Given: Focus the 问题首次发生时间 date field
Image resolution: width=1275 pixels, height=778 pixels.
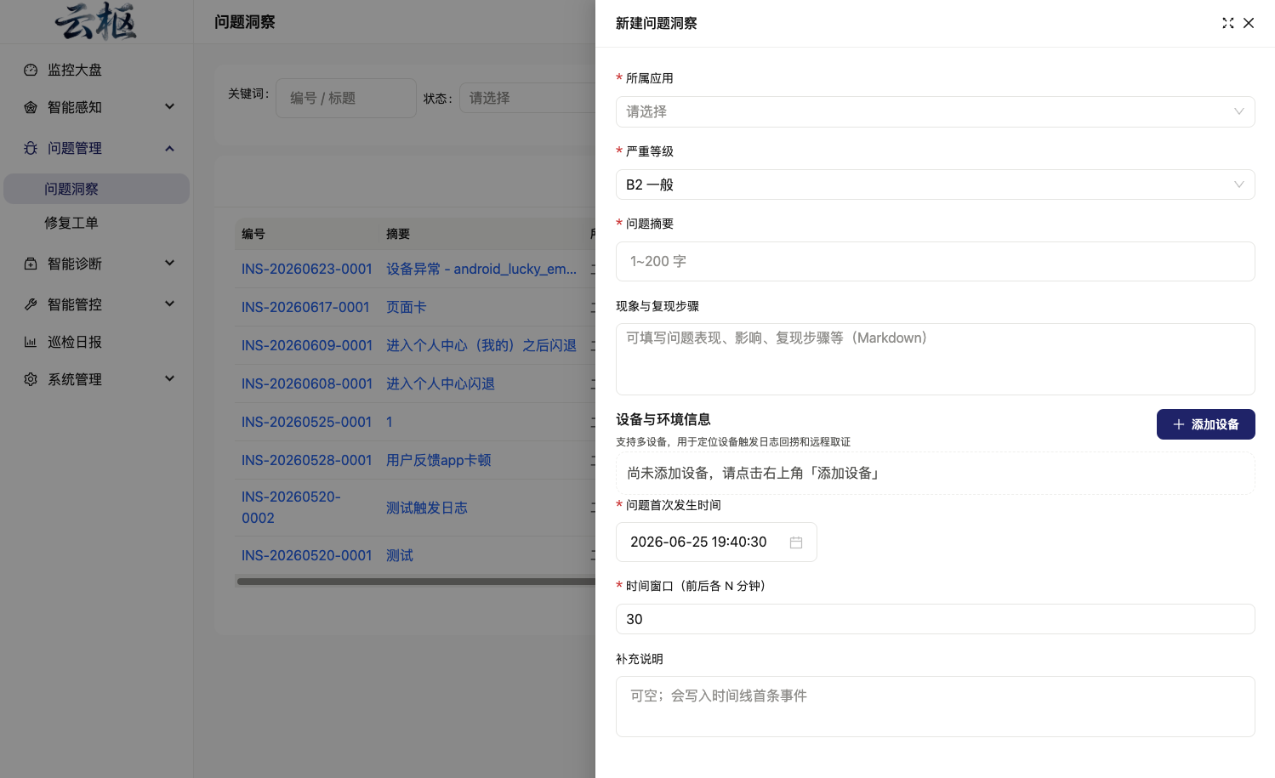Looking at the screenshot, I should (x=716, y=542).
